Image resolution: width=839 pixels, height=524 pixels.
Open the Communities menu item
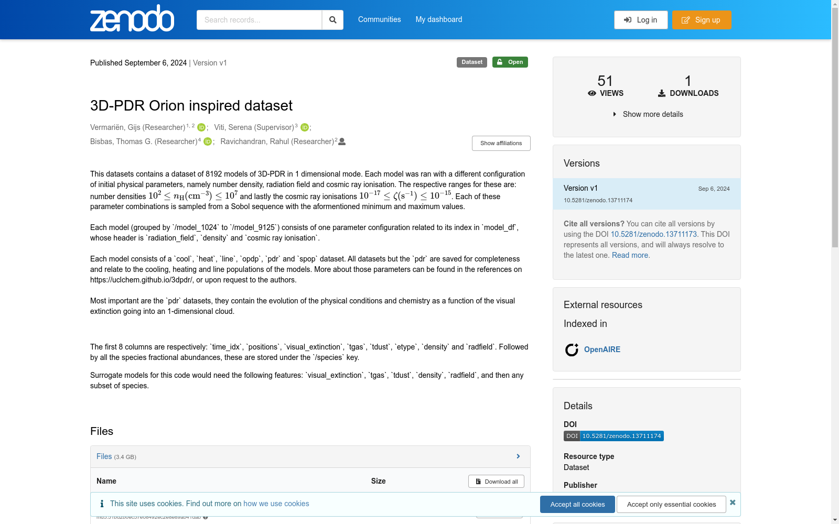(380, 19)
